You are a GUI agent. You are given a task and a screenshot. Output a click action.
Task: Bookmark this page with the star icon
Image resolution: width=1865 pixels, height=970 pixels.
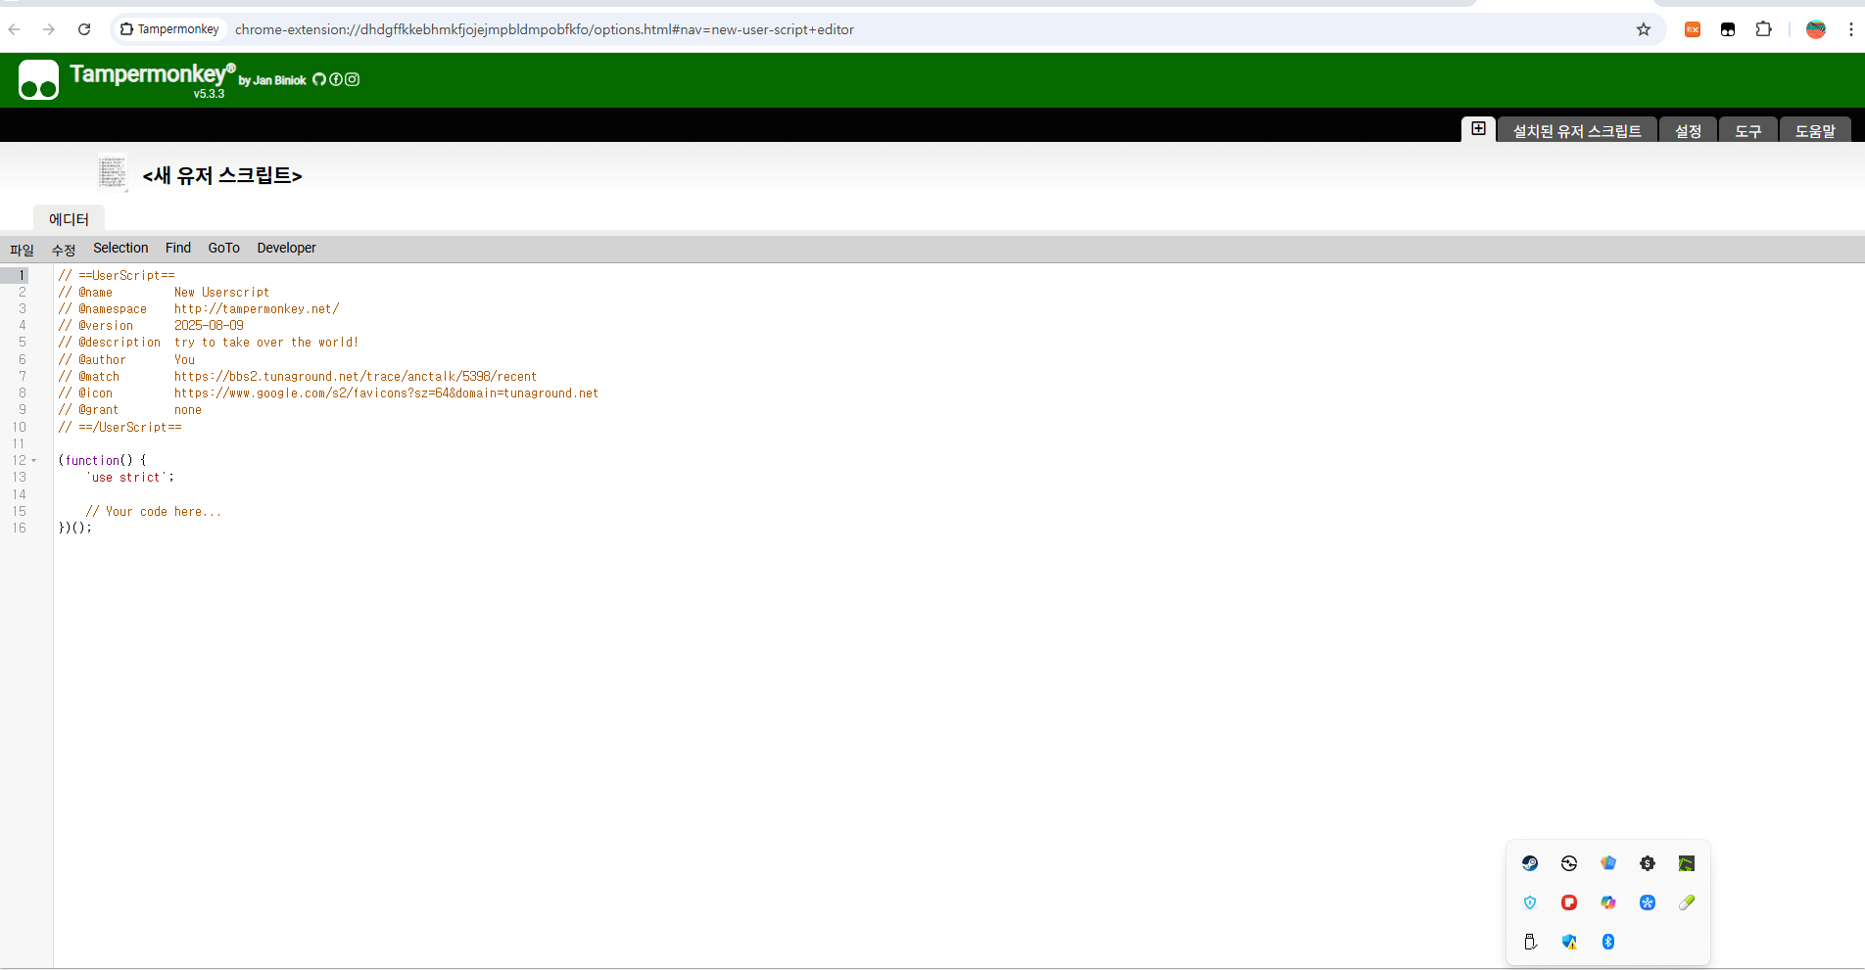tap(1644, 29)
